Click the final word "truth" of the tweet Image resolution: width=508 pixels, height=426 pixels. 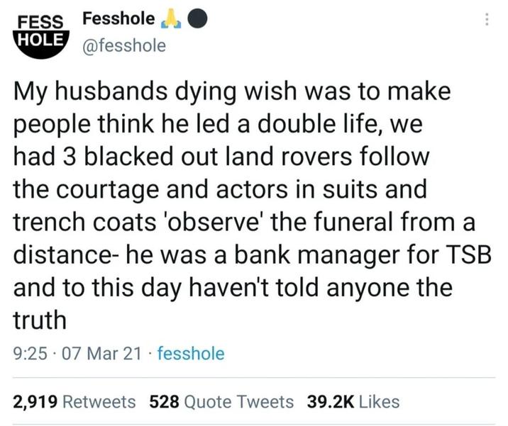(x=40, y=319)
